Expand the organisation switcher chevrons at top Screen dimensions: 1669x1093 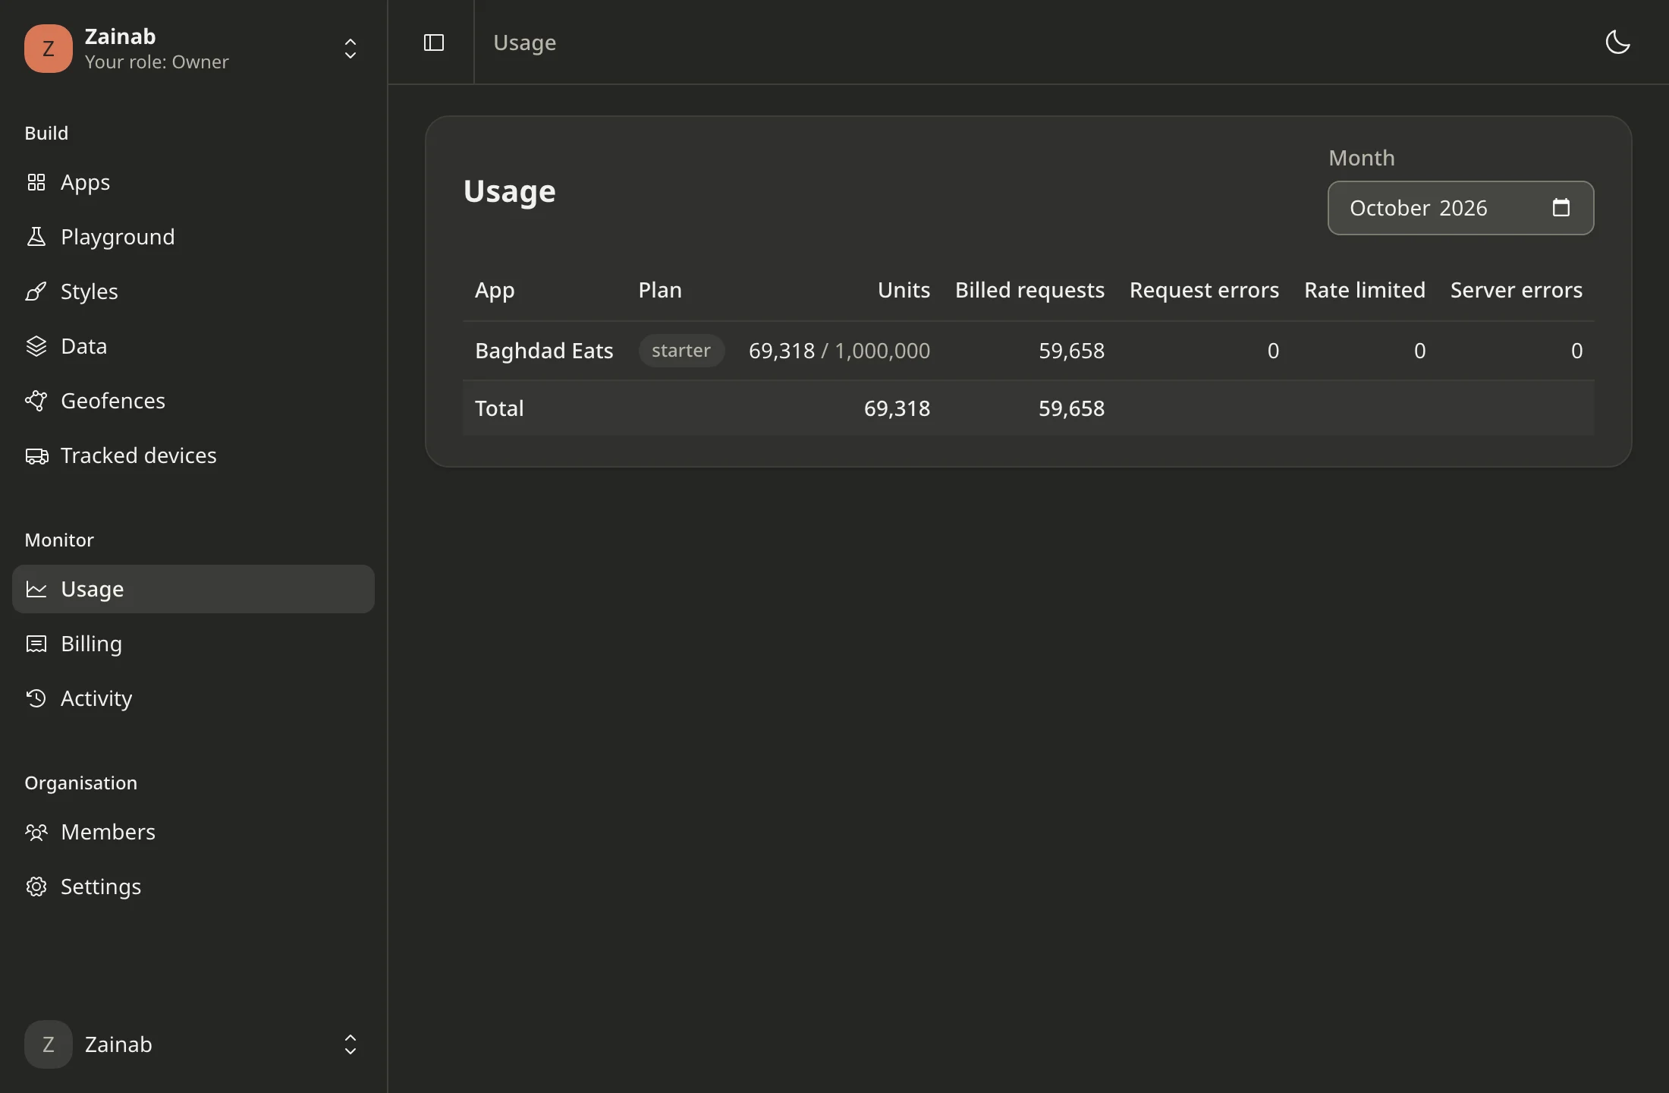coord(350,49)
